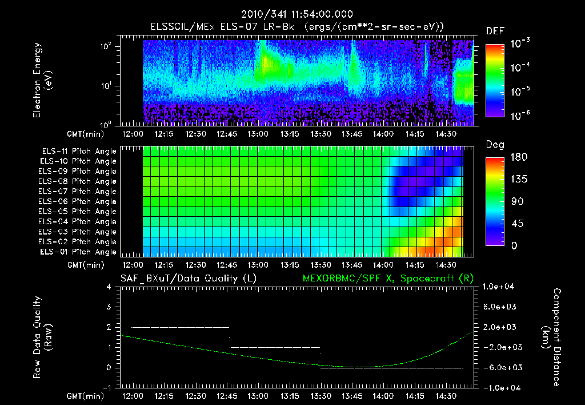Select the ELS-10 Pitch Angle row label
The image size is (585, 405).
78,161
